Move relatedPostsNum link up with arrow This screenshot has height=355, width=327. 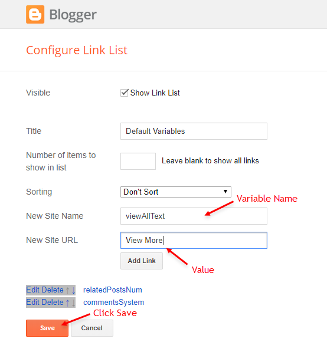[x=67, y=290]
